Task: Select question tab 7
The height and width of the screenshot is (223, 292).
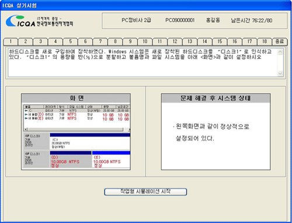Action: click(x=100, y=41)
